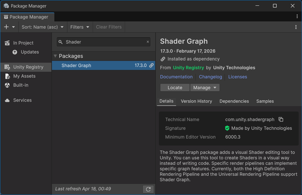The height and width of the screenshot is (195, 302).
Task: Open the Documentation link
Action: (x=176, y=77)
